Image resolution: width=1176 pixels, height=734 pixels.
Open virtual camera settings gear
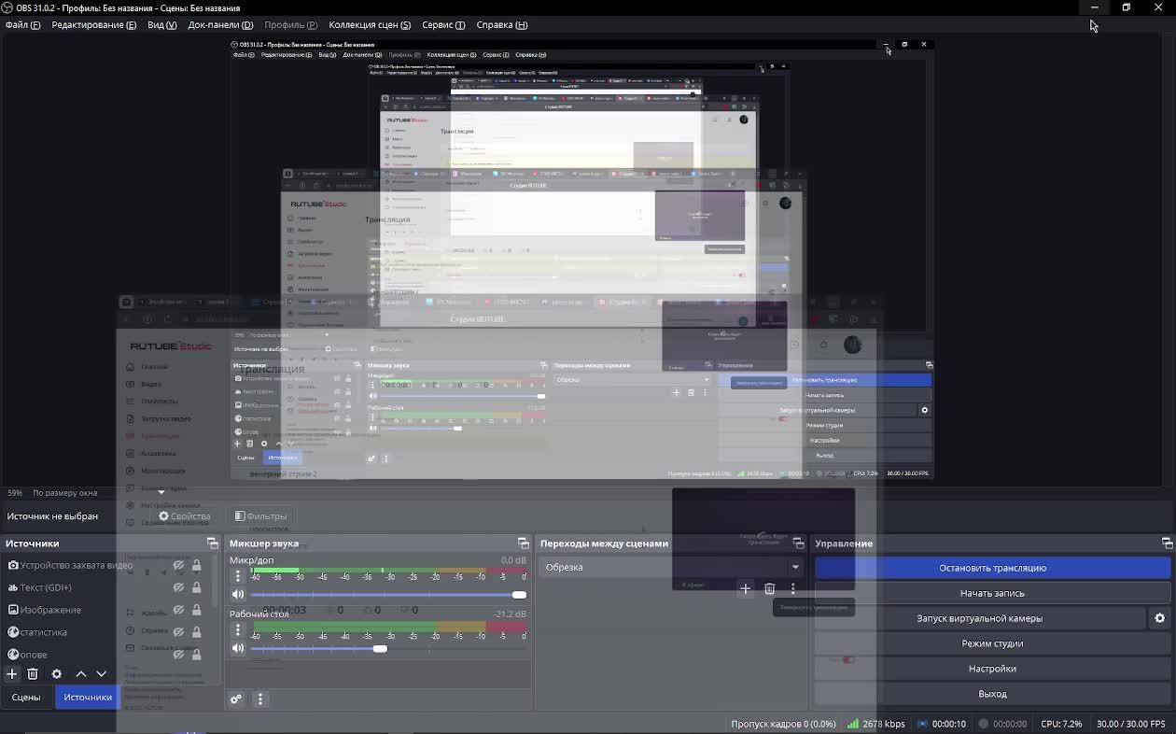[1160, 618]
